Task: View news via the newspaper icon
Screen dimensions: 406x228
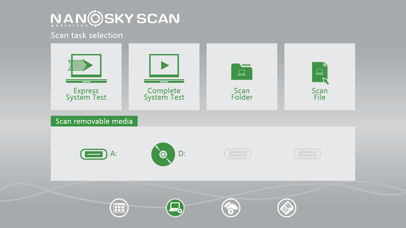Action: point(287,208)
